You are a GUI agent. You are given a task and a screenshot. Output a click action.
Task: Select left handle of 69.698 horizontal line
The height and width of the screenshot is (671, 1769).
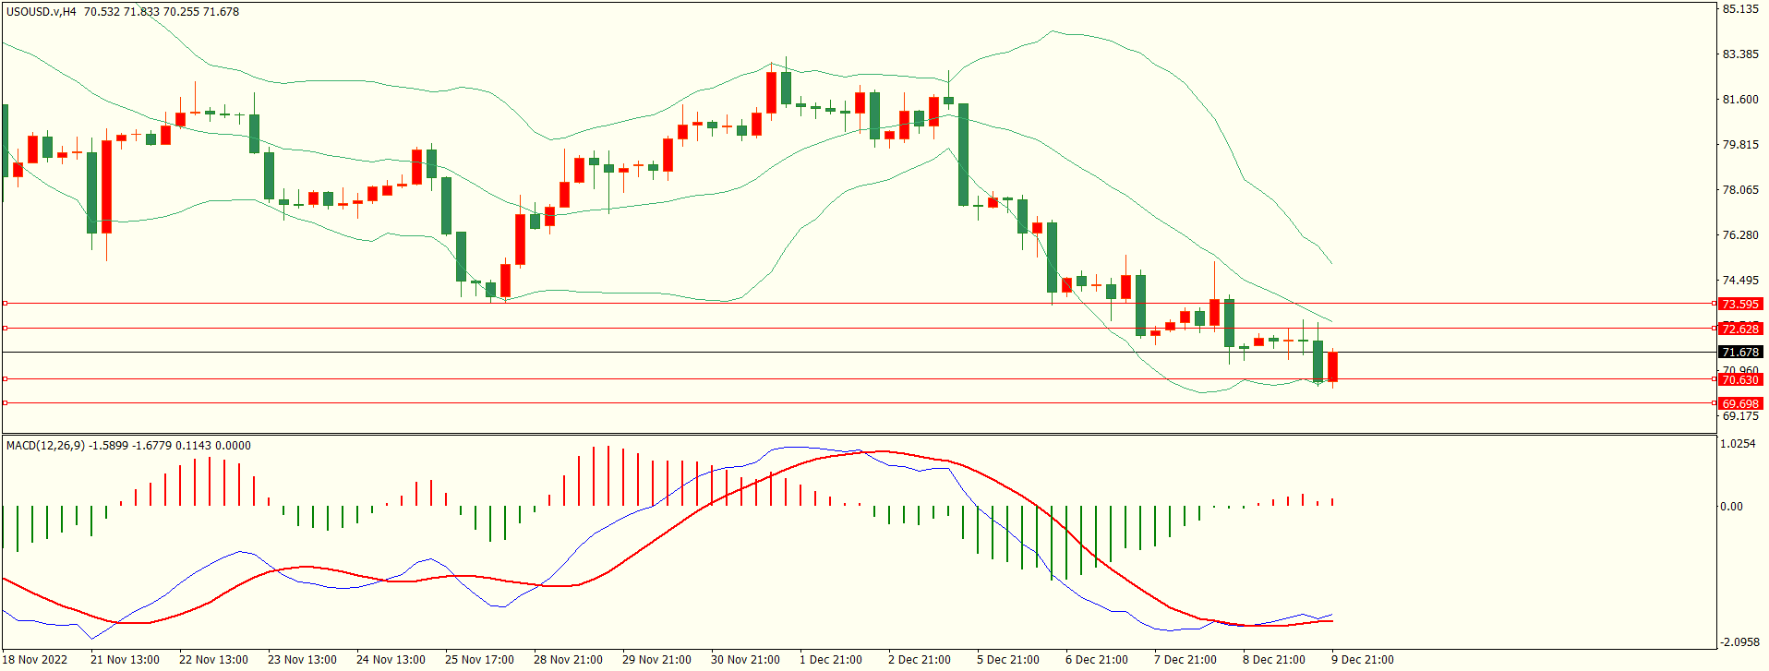click(x=6, y=402)
